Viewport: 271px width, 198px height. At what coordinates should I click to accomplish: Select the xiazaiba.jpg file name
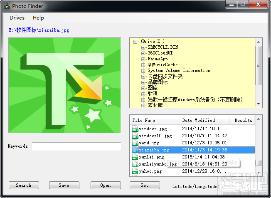coord(154,150)
